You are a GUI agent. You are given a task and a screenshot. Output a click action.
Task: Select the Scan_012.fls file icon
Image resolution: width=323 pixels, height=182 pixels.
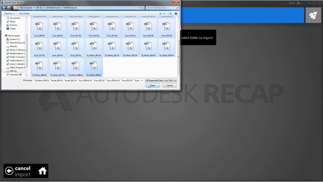[x=94, y=27]
